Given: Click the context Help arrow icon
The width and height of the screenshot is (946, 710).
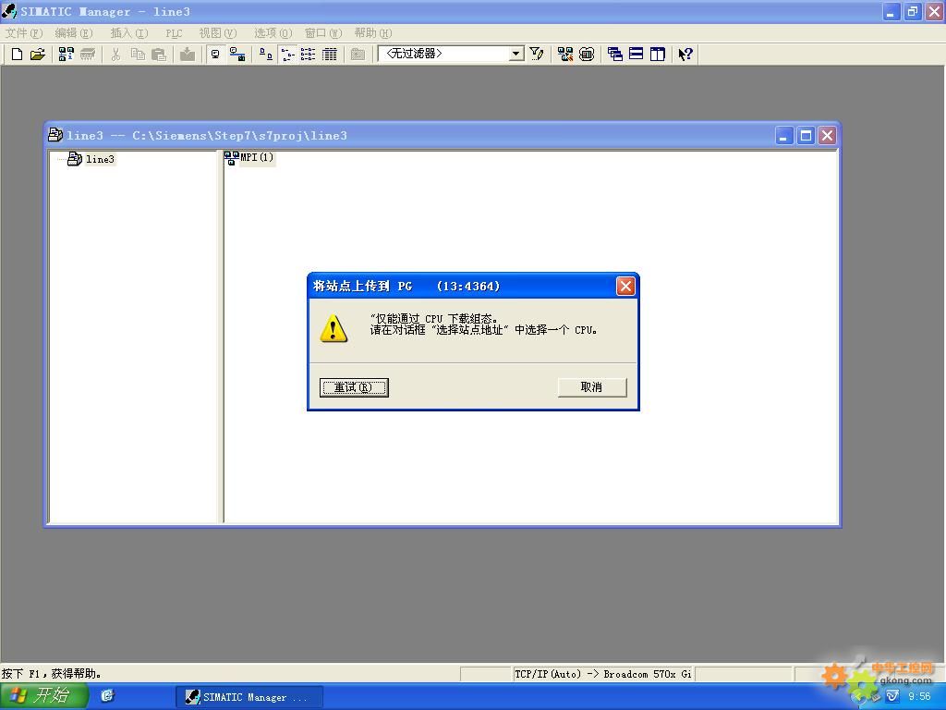Looking at the screenshot, I should click(685, 55).
